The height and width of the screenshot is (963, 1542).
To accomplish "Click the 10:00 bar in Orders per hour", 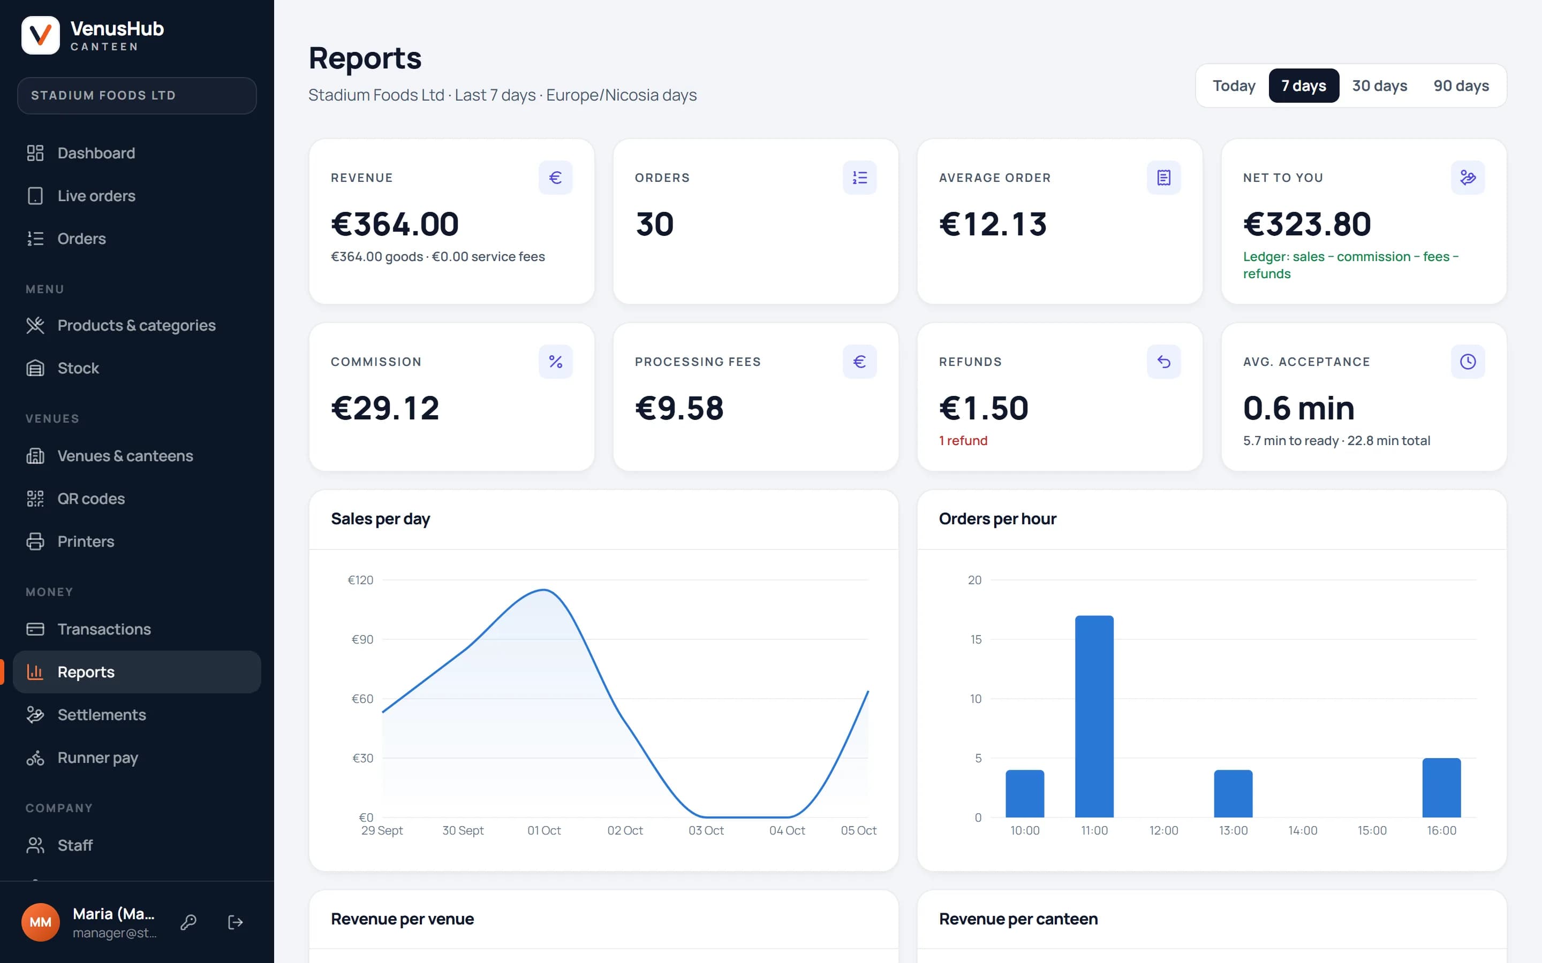I will coord(1025,793).
